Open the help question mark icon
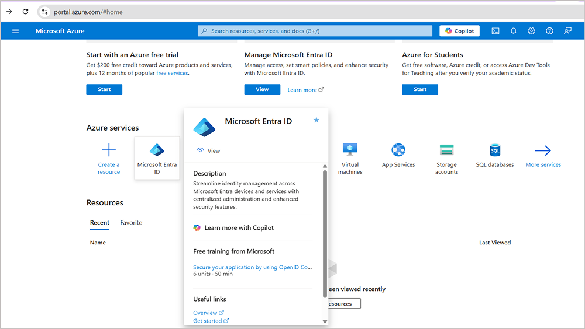The height and width of the screenshot is (329, 585). (549, 31)
